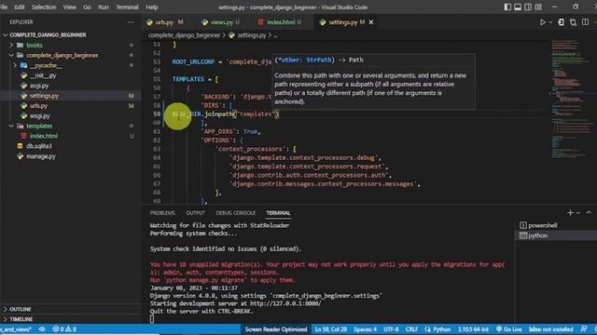
Task: Start Go Live server
Action: click(508, 329)
